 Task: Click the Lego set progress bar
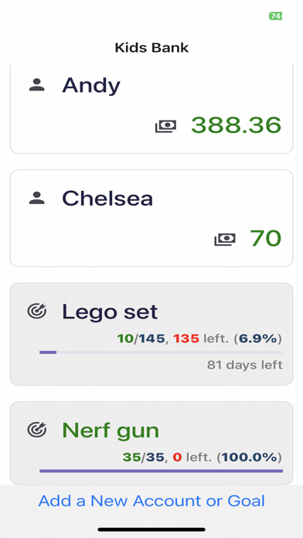coord(161,352)
